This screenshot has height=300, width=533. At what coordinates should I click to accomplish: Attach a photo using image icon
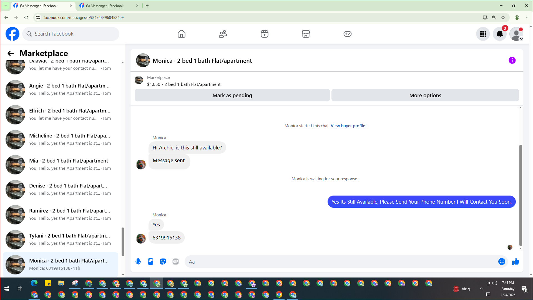(x=150, y=262)
